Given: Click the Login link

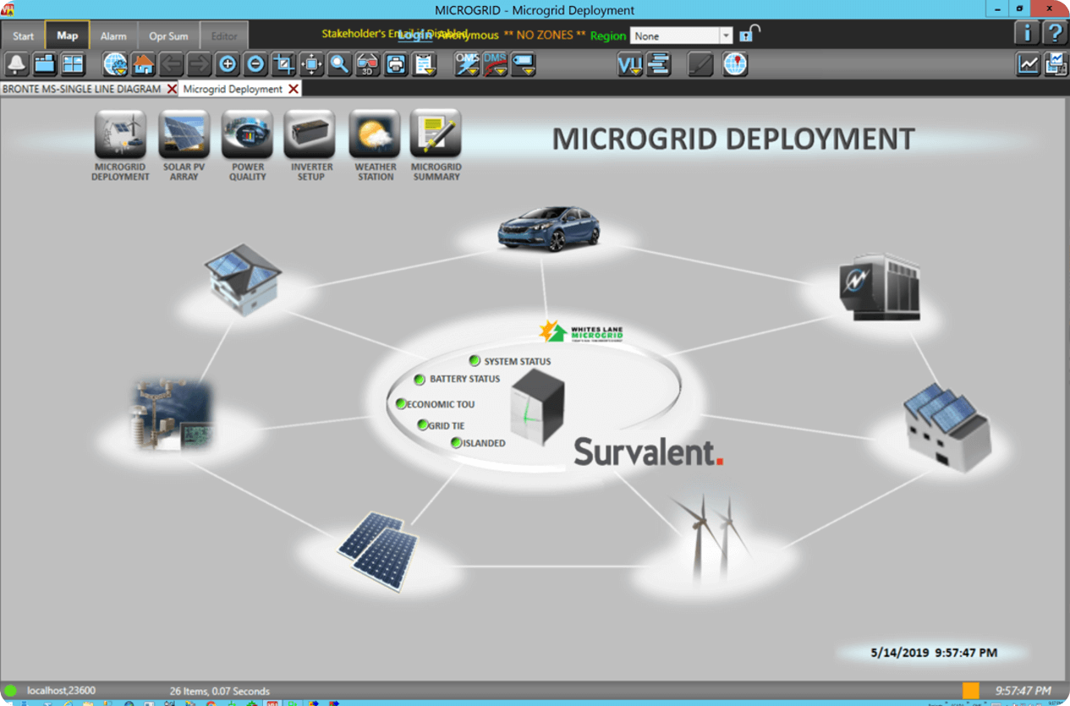Looking at the screenshot, I should click(x=414, y=35).
